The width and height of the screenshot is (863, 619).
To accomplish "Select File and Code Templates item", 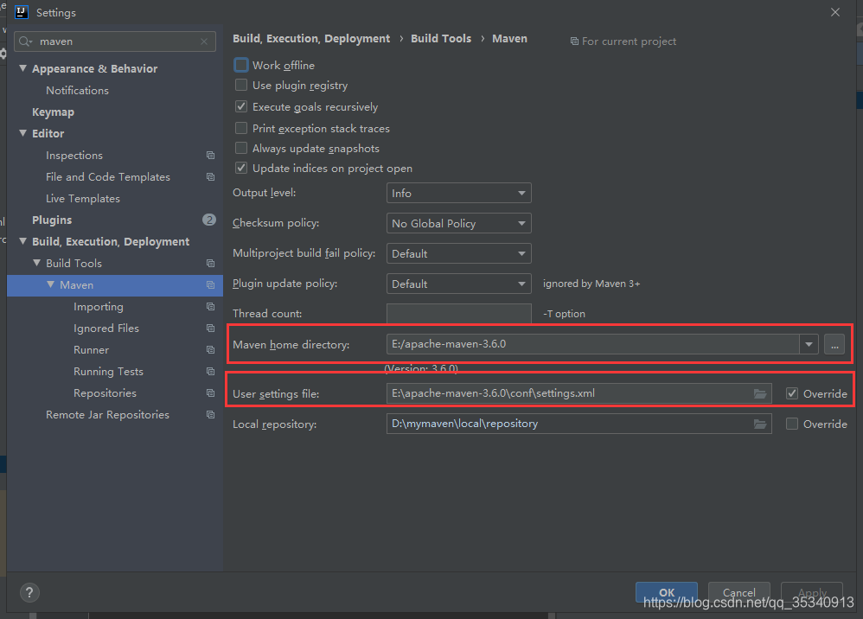I will pyautogui.click(x=108, y=176).
